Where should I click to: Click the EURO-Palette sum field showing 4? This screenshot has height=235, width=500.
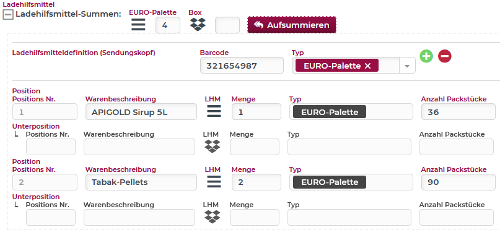[168, 25]
